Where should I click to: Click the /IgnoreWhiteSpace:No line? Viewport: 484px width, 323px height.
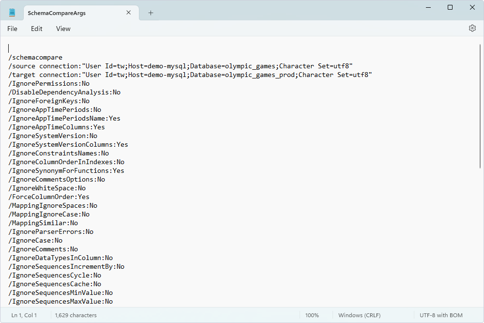(47, 188)
